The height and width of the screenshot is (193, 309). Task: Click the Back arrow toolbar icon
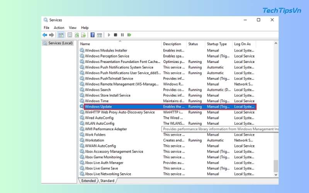pyautogui.click(x=45, y=35)
